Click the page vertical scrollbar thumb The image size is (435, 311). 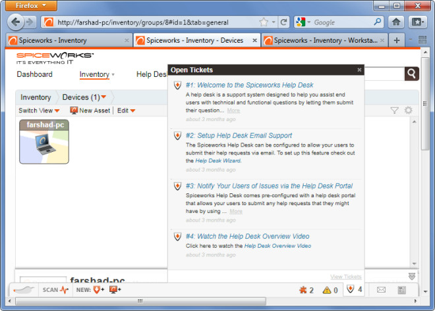pyautogui.click(x=425, y=103)
